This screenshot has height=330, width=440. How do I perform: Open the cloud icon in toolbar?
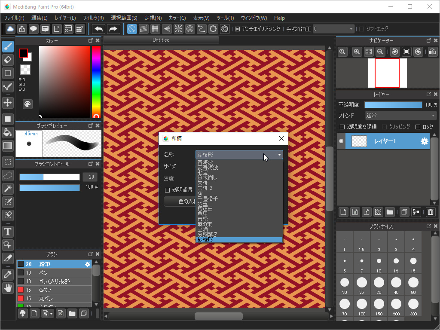(10, 29)
